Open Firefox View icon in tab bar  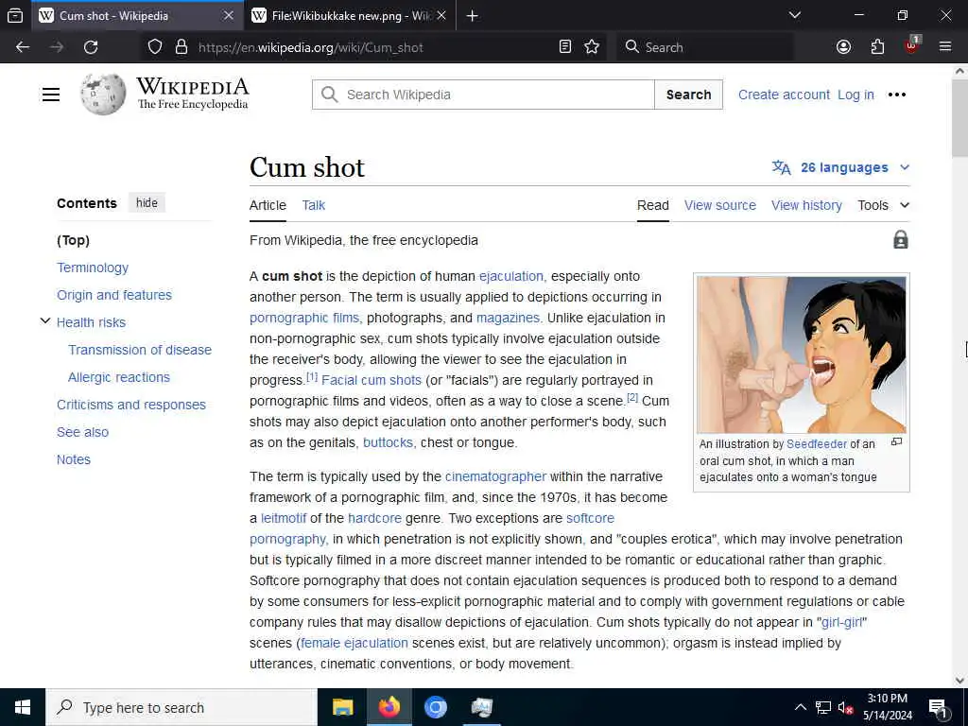pyautogui.click(x=15, y=15)
